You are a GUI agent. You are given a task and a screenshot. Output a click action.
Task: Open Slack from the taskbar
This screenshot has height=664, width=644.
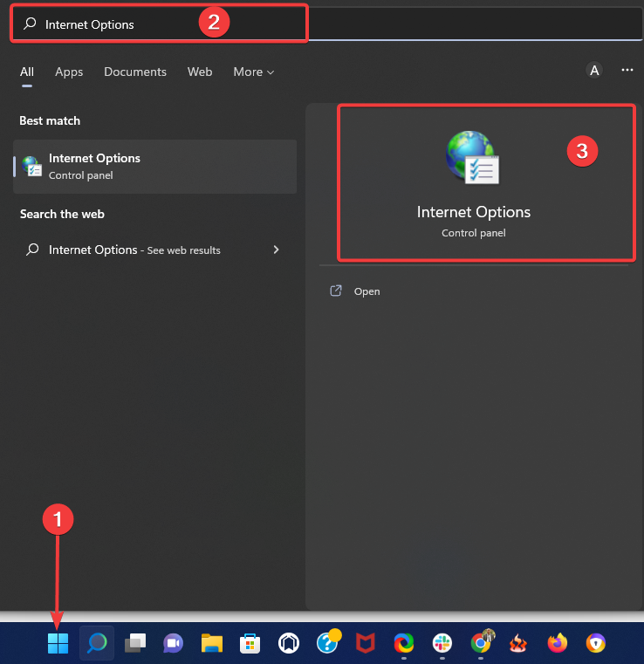[442, 644]
